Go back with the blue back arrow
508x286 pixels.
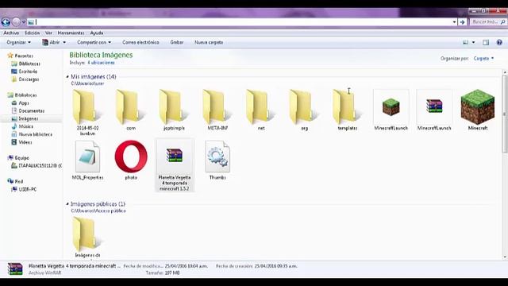[x=6, y=22]
